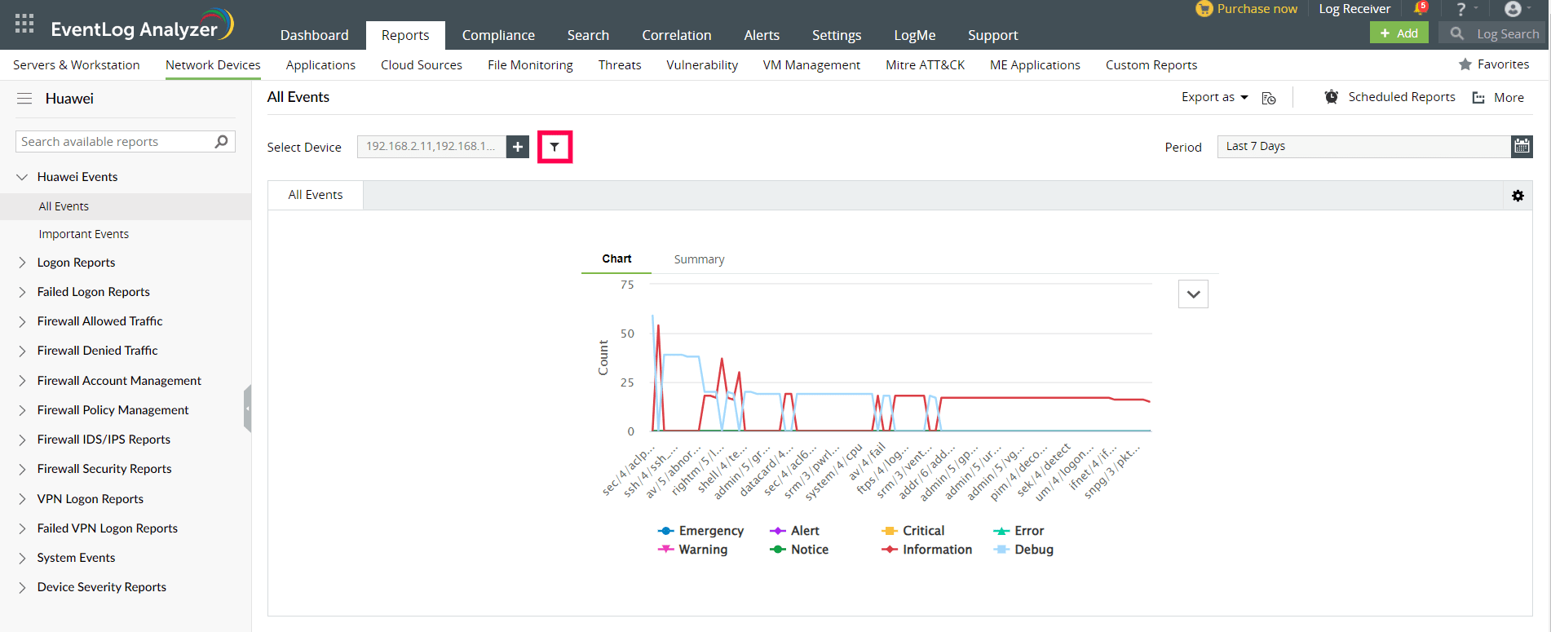This screenshot has height=632, width=1551.
Task: Open the Important Events report
Action: click(83, 234)
